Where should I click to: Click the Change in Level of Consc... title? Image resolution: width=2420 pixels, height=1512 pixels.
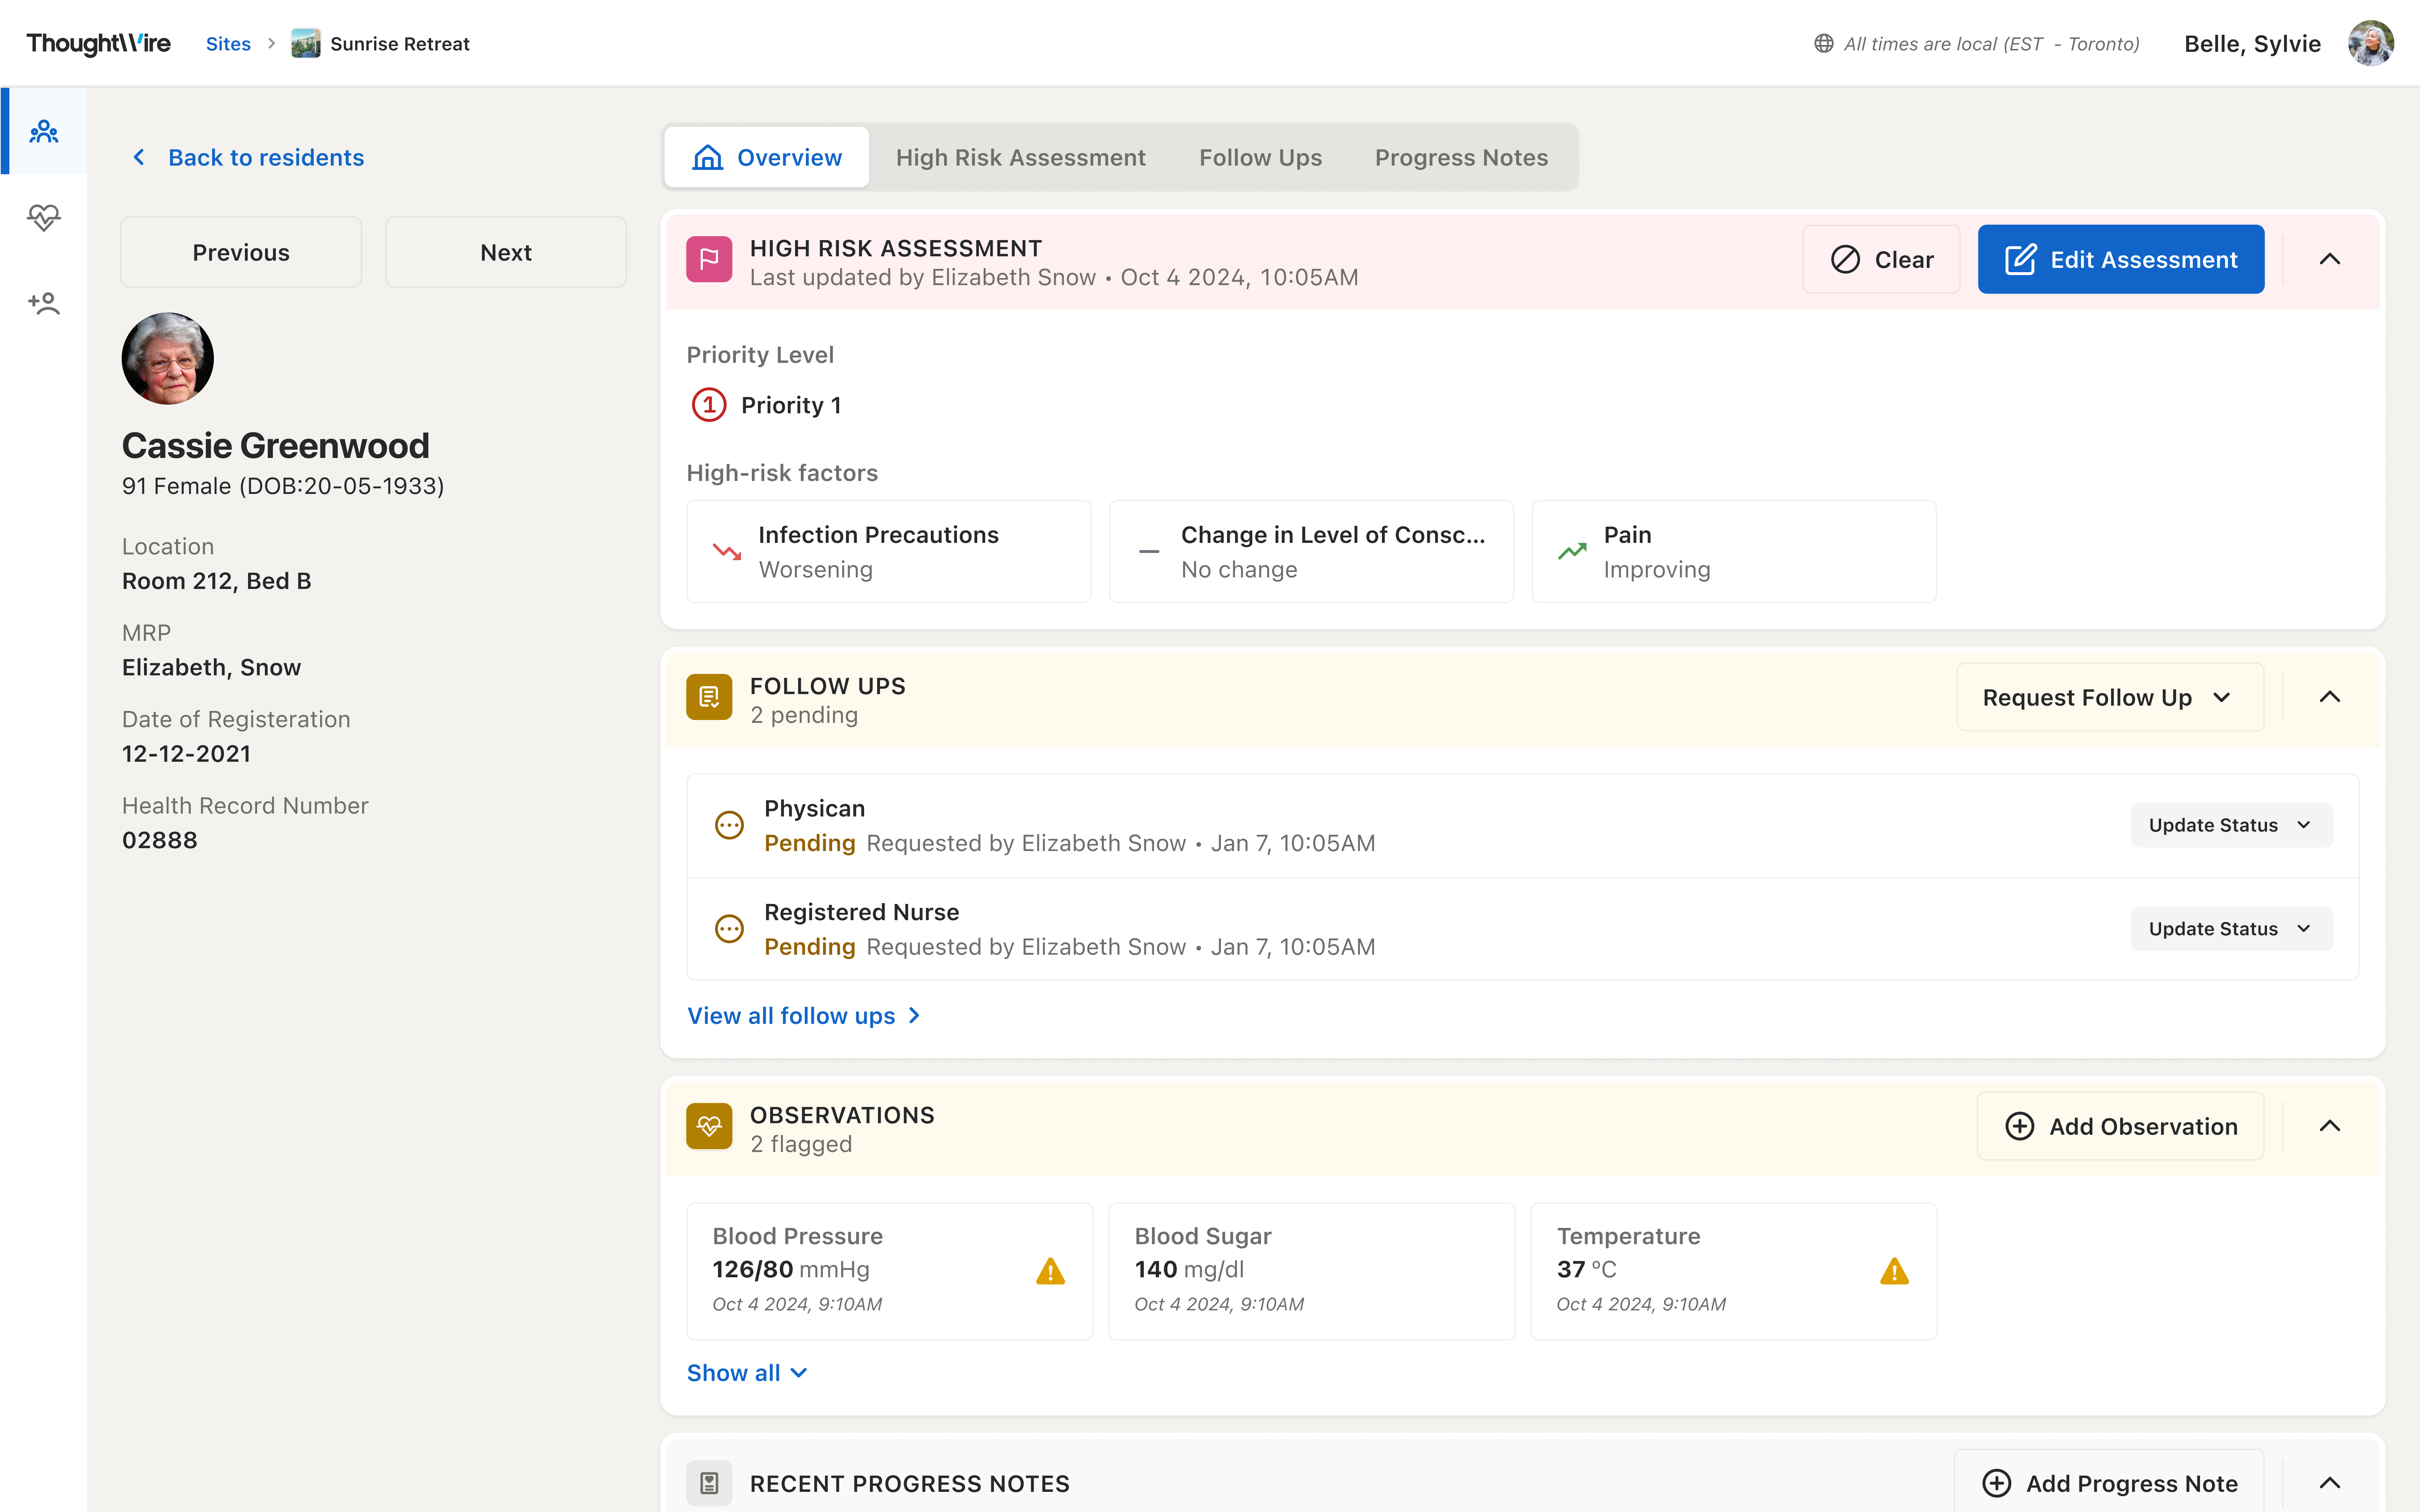(1333, 535)
